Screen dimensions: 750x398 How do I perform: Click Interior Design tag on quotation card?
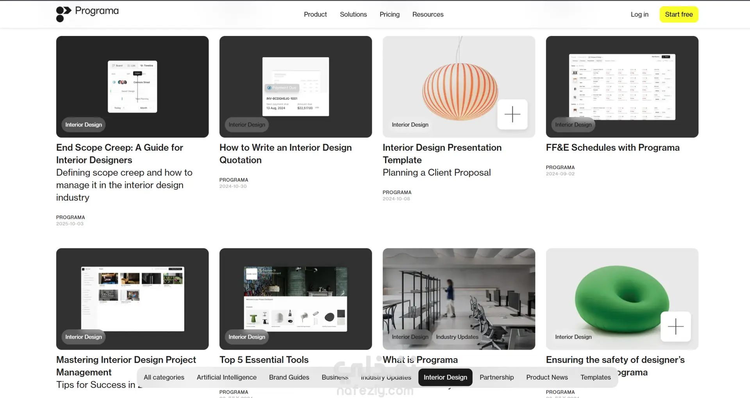point(247,125)
